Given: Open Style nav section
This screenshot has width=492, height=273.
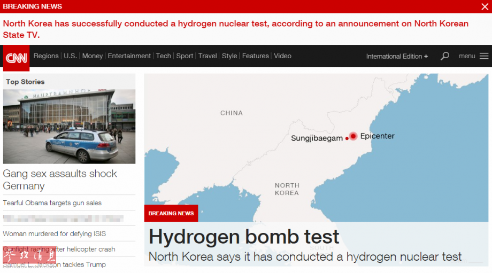Looking at the screenshot, I should point(229,56).
